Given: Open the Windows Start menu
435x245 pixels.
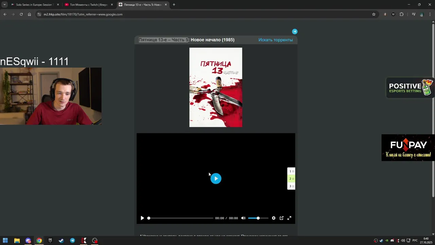Looking at the screenshot, I should tap(5, 241).
